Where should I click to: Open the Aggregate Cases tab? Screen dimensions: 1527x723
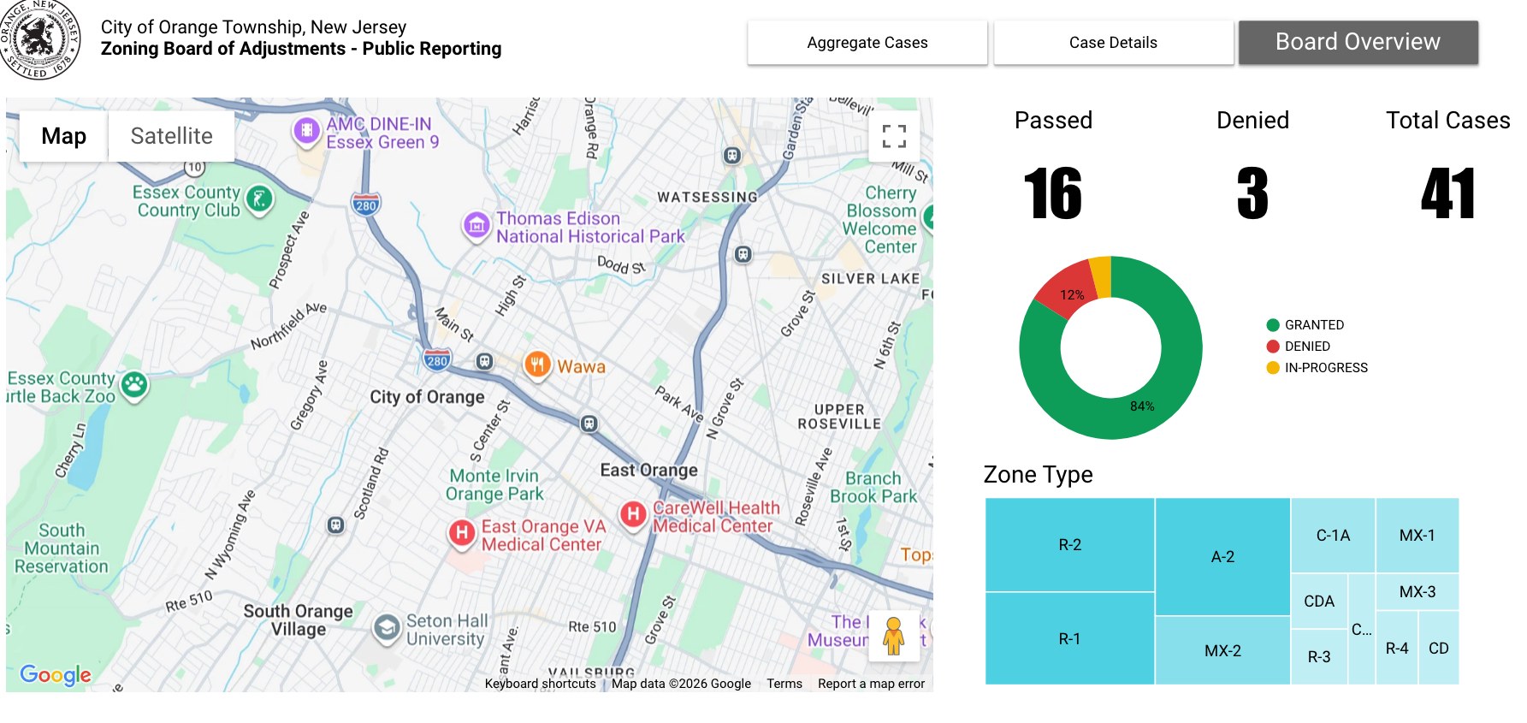pyautogui.click(x=867, y=43)
